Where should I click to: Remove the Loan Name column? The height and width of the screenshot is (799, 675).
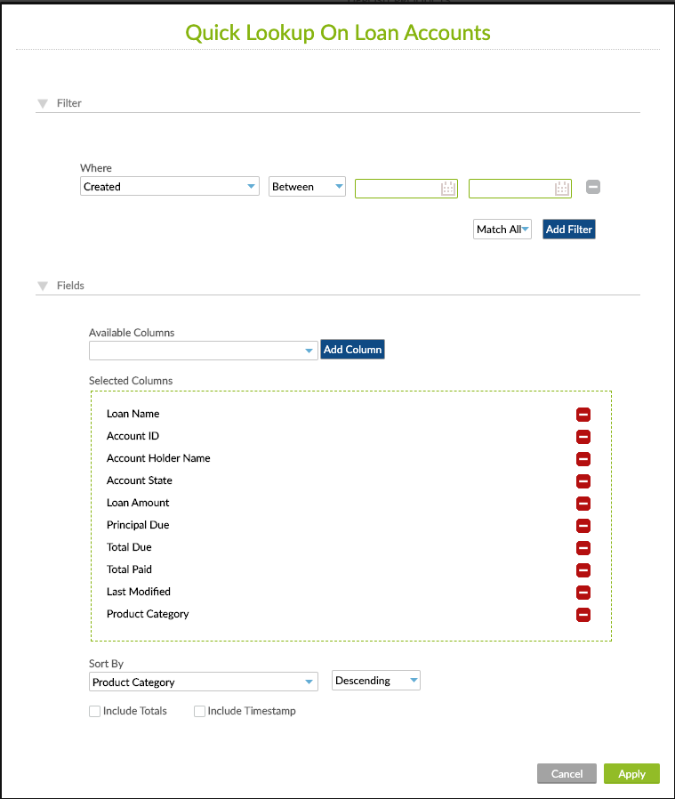click(583, 415)
